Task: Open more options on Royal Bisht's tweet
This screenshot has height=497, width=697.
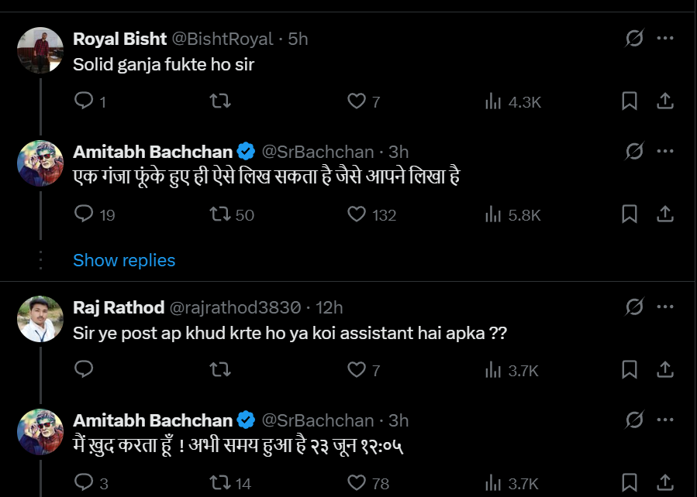Action: pos(664,38)
